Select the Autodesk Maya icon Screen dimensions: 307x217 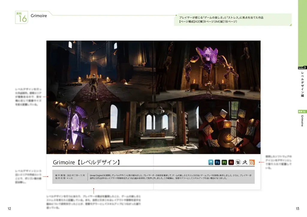[211, 162]
